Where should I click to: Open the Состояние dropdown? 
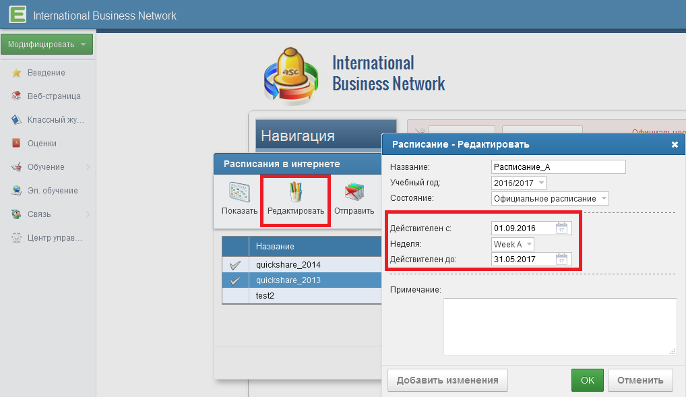pos(550,198)
